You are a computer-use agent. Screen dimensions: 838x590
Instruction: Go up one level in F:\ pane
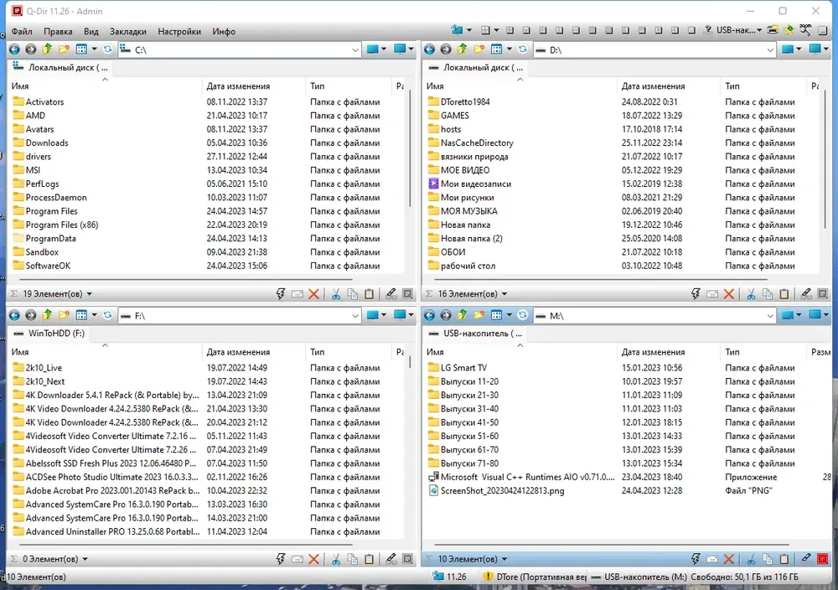click(x=47, y=315)
